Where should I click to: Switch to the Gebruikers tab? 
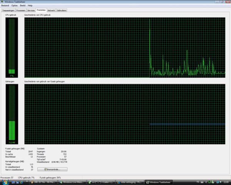pyautogui.click(x=62, y=10)
